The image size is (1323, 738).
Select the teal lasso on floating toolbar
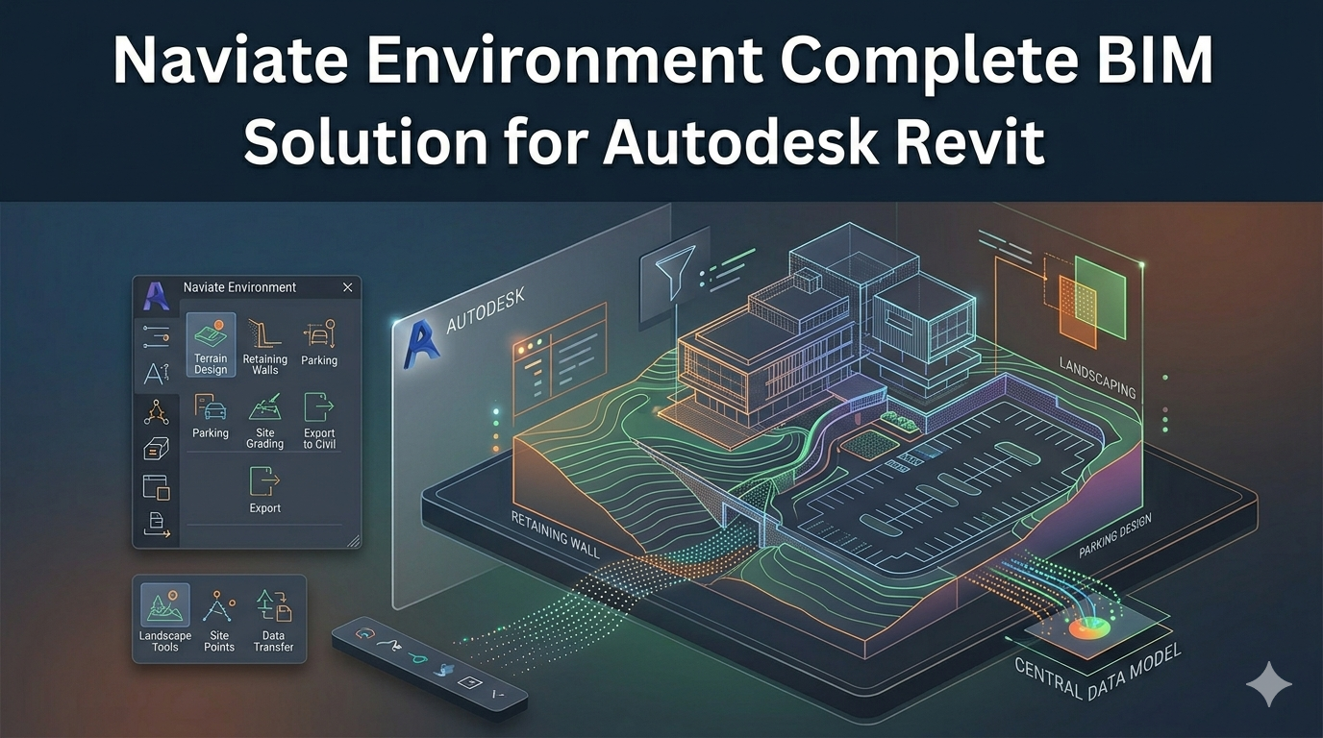coord(416,657)
